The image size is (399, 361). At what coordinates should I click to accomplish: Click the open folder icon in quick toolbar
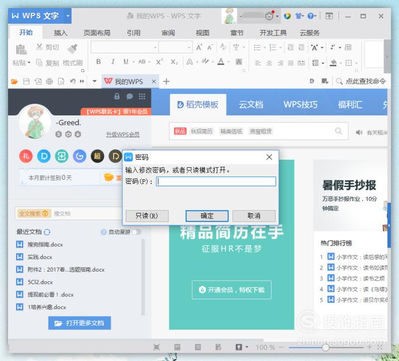pyautogui.click(x=14, y=81)
